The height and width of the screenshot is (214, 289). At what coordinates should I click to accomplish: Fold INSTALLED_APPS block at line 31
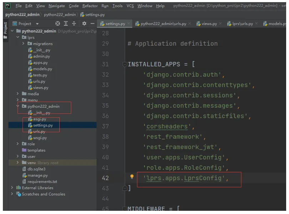click(125, 65)
